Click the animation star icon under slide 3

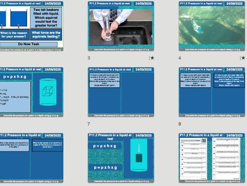152,58
